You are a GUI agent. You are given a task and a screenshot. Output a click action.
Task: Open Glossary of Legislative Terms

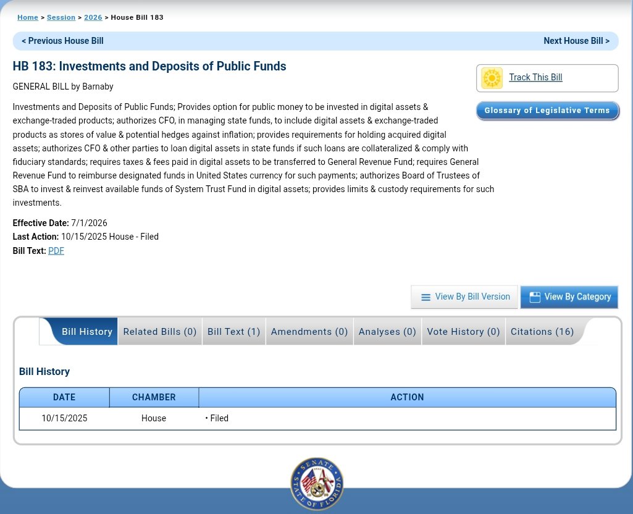[547, 111]
